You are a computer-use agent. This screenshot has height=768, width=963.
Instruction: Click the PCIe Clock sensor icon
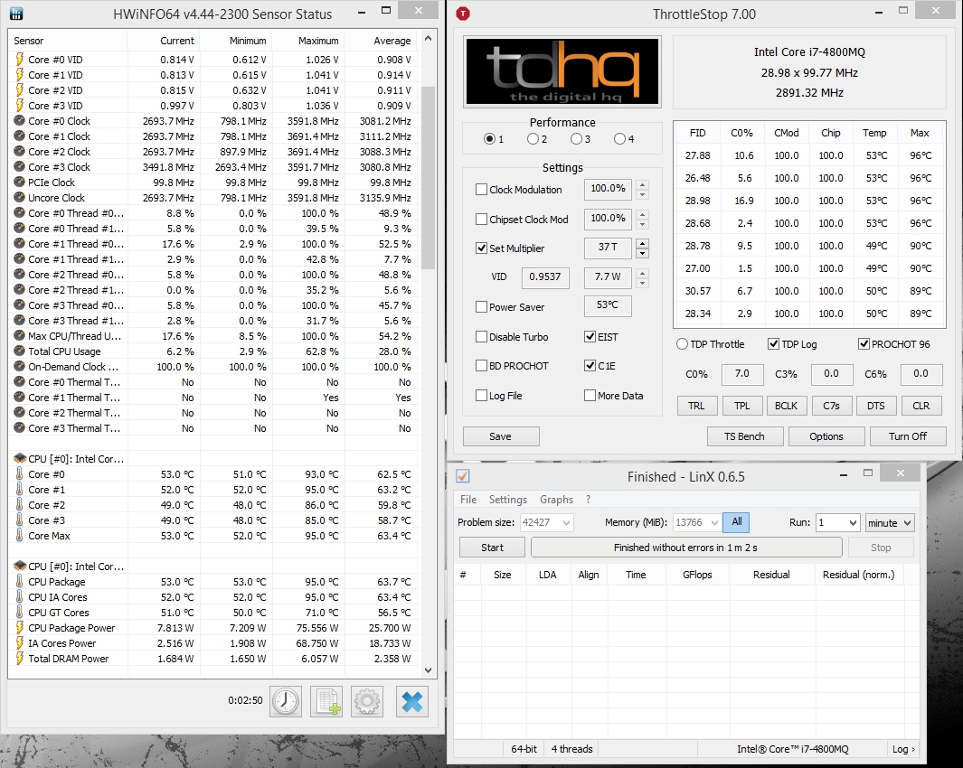20,183
